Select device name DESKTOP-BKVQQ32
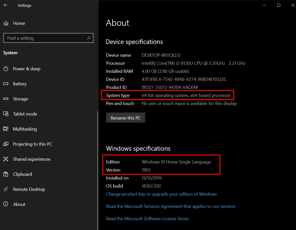 161,55
